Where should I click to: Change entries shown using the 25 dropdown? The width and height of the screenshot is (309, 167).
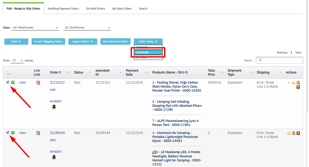point(17,60)
